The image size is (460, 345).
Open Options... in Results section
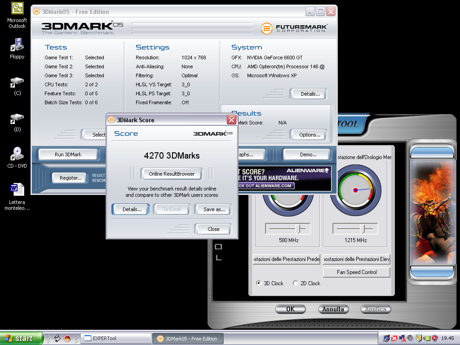coord(310,135)
